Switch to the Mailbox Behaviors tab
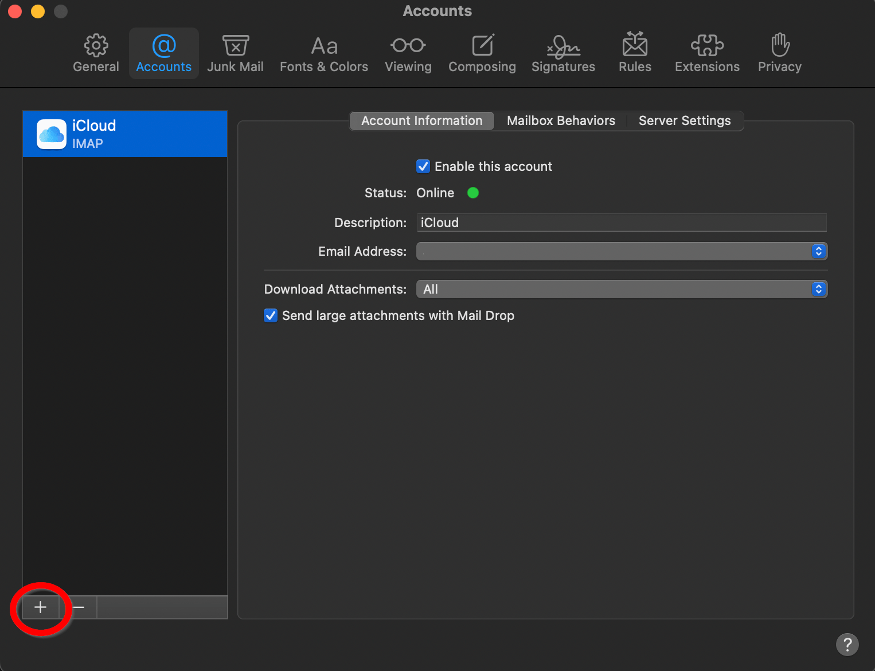The width and height of the screenshot is (875, 671). point(561,120)
